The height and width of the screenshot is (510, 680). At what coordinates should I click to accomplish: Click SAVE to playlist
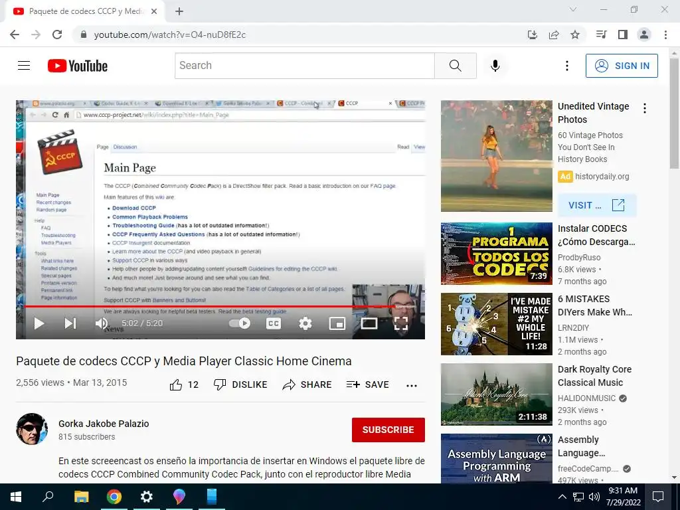pyautogui.click(x=367, y=384)
